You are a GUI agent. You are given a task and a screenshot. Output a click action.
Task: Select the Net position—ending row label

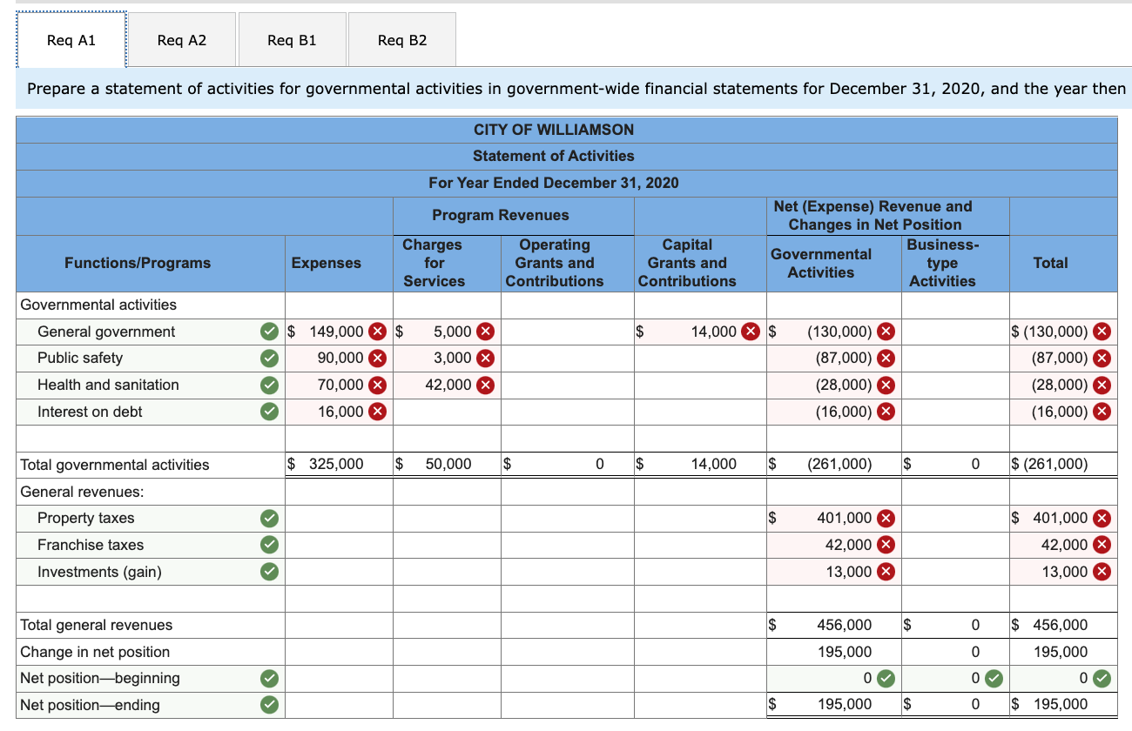[x=90, y=704]
